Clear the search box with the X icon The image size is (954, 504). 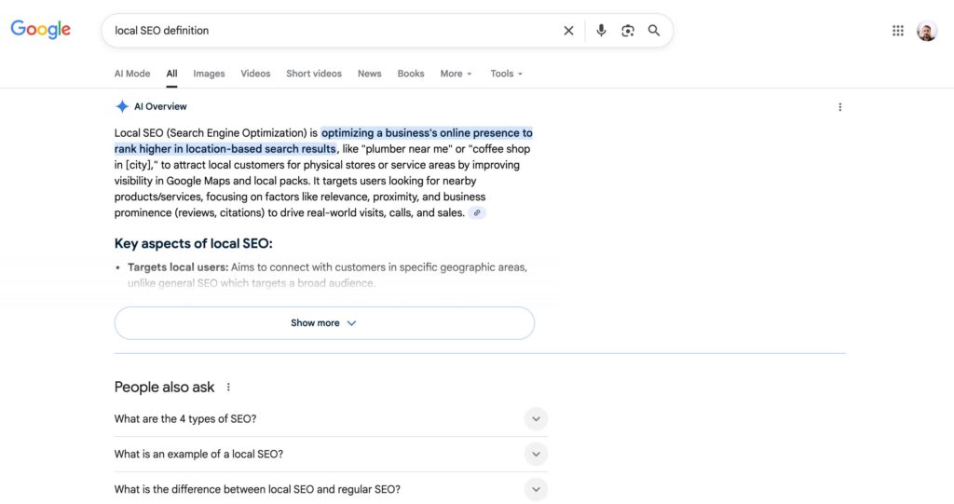tap(568, 31)
